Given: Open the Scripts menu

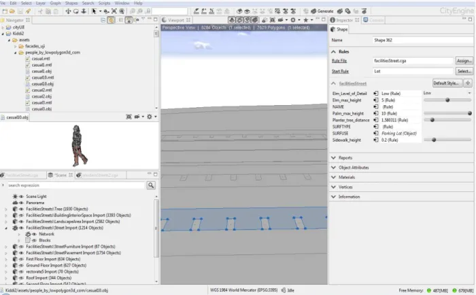Looking at the screenshot, I should pos(104,3).
